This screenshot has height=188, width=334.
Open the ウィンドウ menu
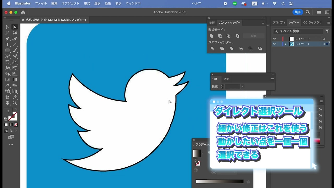(133, 3)
